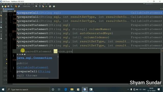The image size is (163, 92).
Task: Open the Navigate menu
Action: pos(11,4)
